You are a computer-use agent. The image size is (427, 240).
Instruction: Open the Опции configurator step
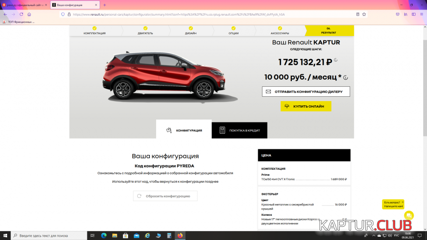pos(233,31)
